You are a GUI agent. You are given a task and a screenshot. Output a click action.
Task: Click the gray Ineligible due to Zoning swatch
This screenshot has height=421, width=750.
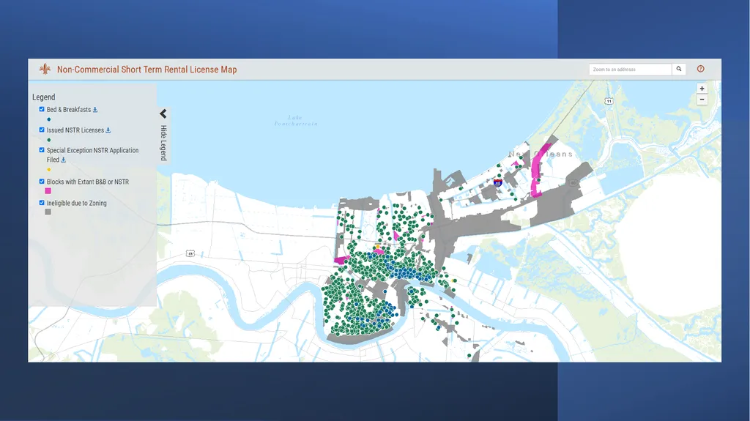point(48,212)
